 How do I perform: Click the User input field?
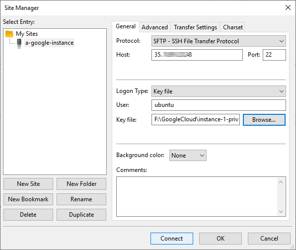point(219,105)
